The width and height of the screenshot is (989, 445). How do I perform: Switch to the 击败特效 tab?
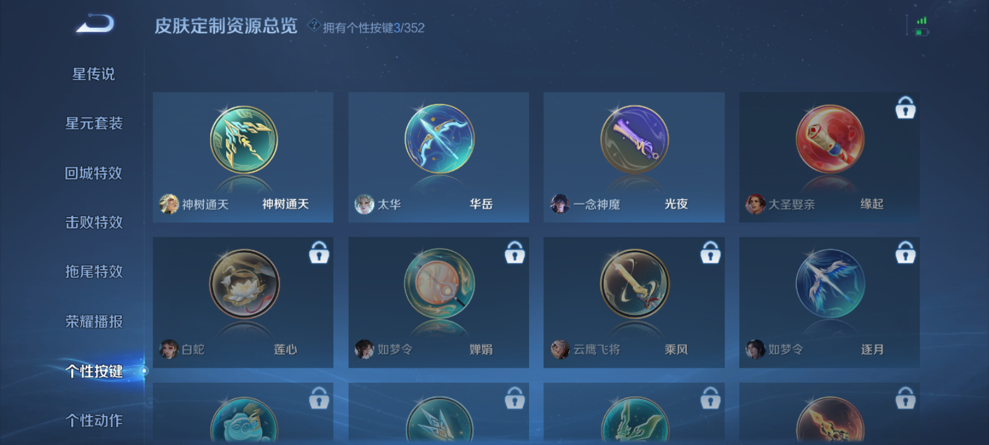94,222
